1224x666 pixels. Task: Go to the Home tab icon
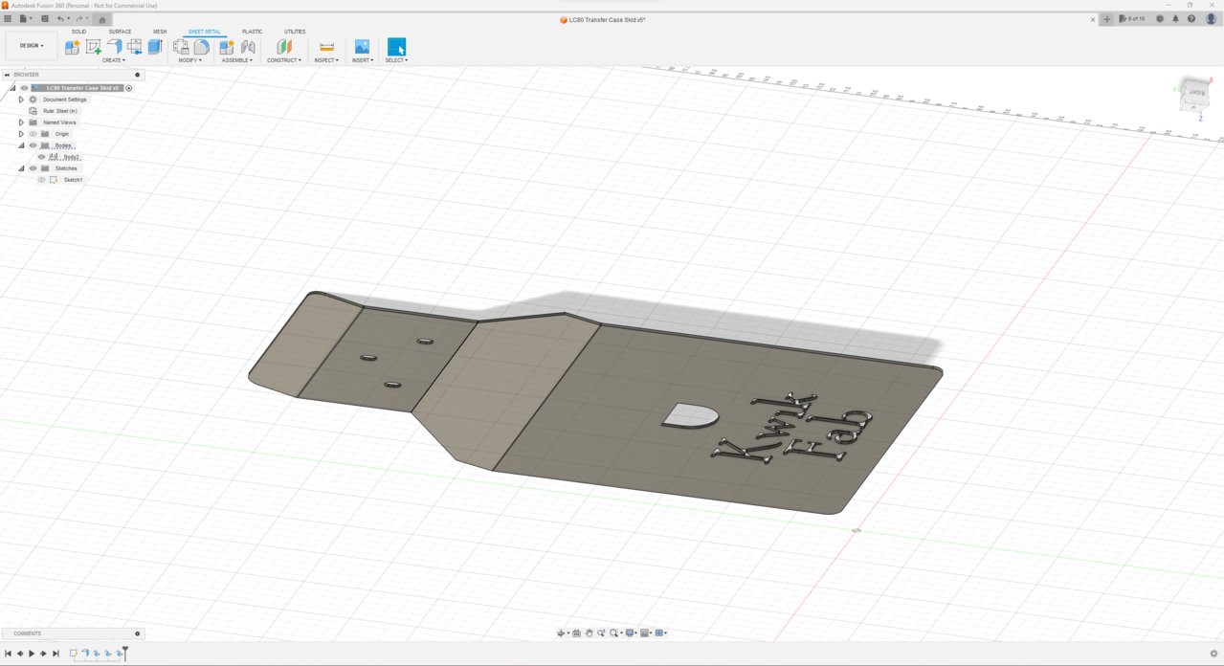[x=102, y=19]
